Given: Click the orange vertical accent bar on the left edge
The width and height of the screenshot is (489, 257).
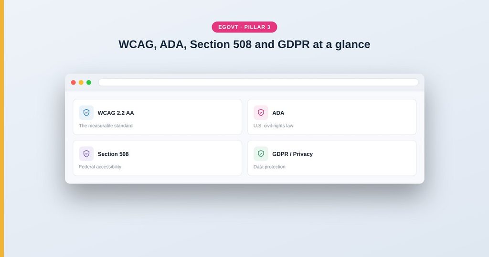Looking at the screenshot, I should point(2,128).
